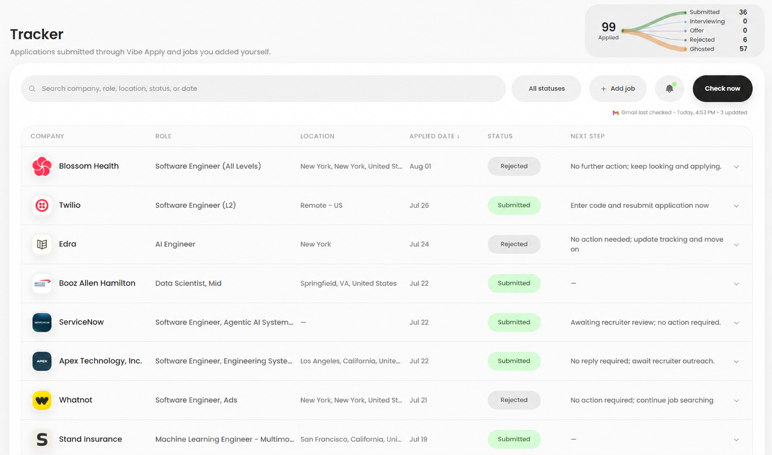Screen dimensions: 772x455
Task: Click the Submitted badge for Apex Technology
Action: click(x=514, y=361)
